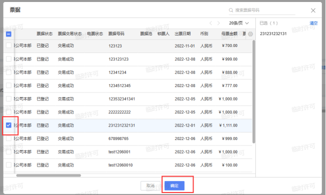Click the horizontal scrollbar under the table
326x195 pixels.
pyautogui.click(x=49, y=175)
